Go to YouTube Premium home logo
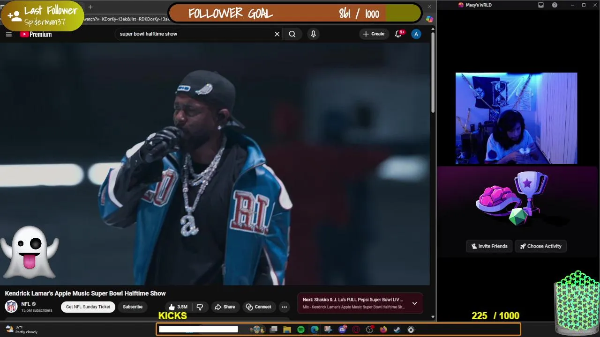The width and height of the screenshot is (600, 337). [36, 34]
